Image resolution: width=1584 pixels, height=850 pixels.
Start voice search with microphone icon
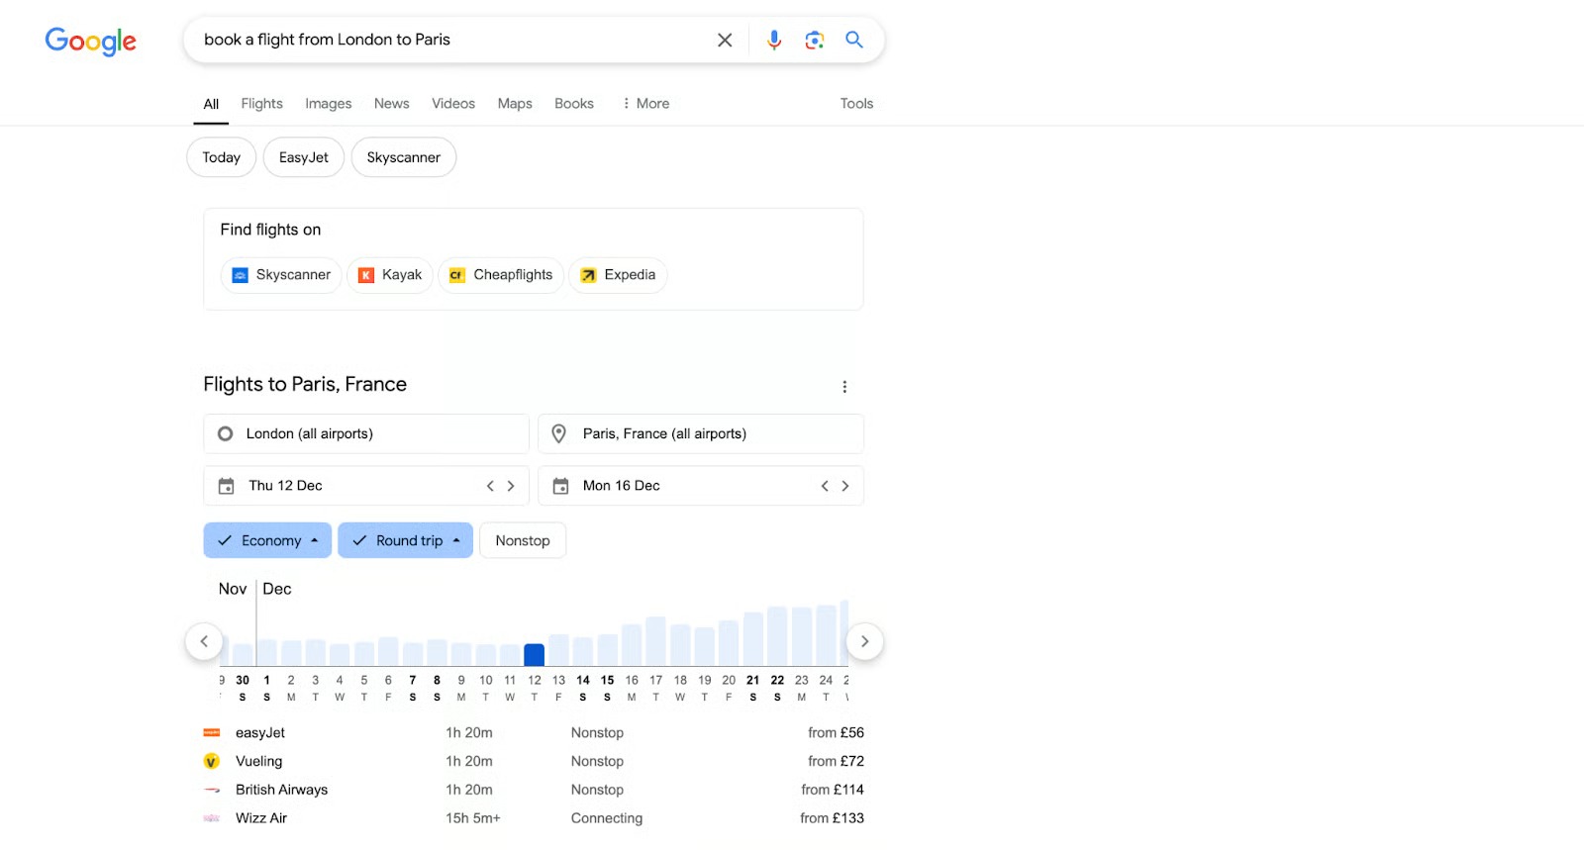tap(774, 40)
